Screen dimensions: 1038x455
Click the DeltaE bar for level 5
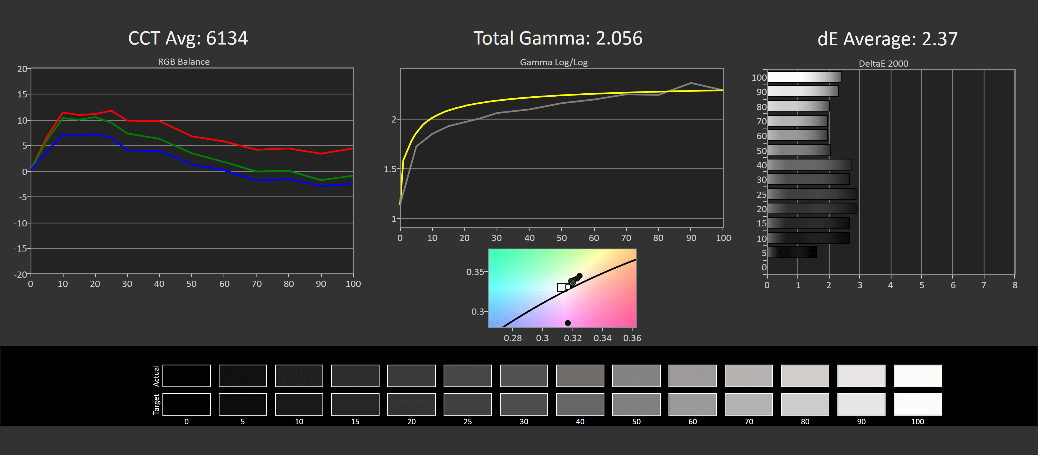tap(792, 252)
